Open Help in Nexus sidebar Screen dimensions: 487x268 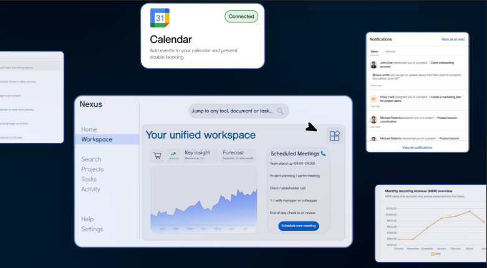87,219
